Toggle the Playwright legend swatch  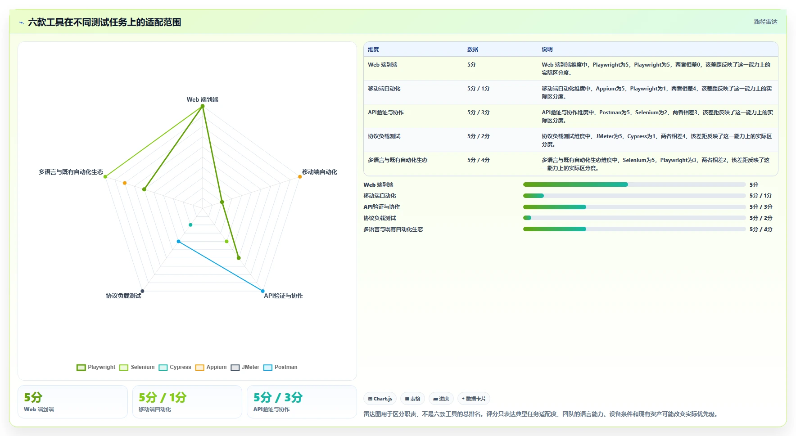pyautogui.click(x=81, y=368)
